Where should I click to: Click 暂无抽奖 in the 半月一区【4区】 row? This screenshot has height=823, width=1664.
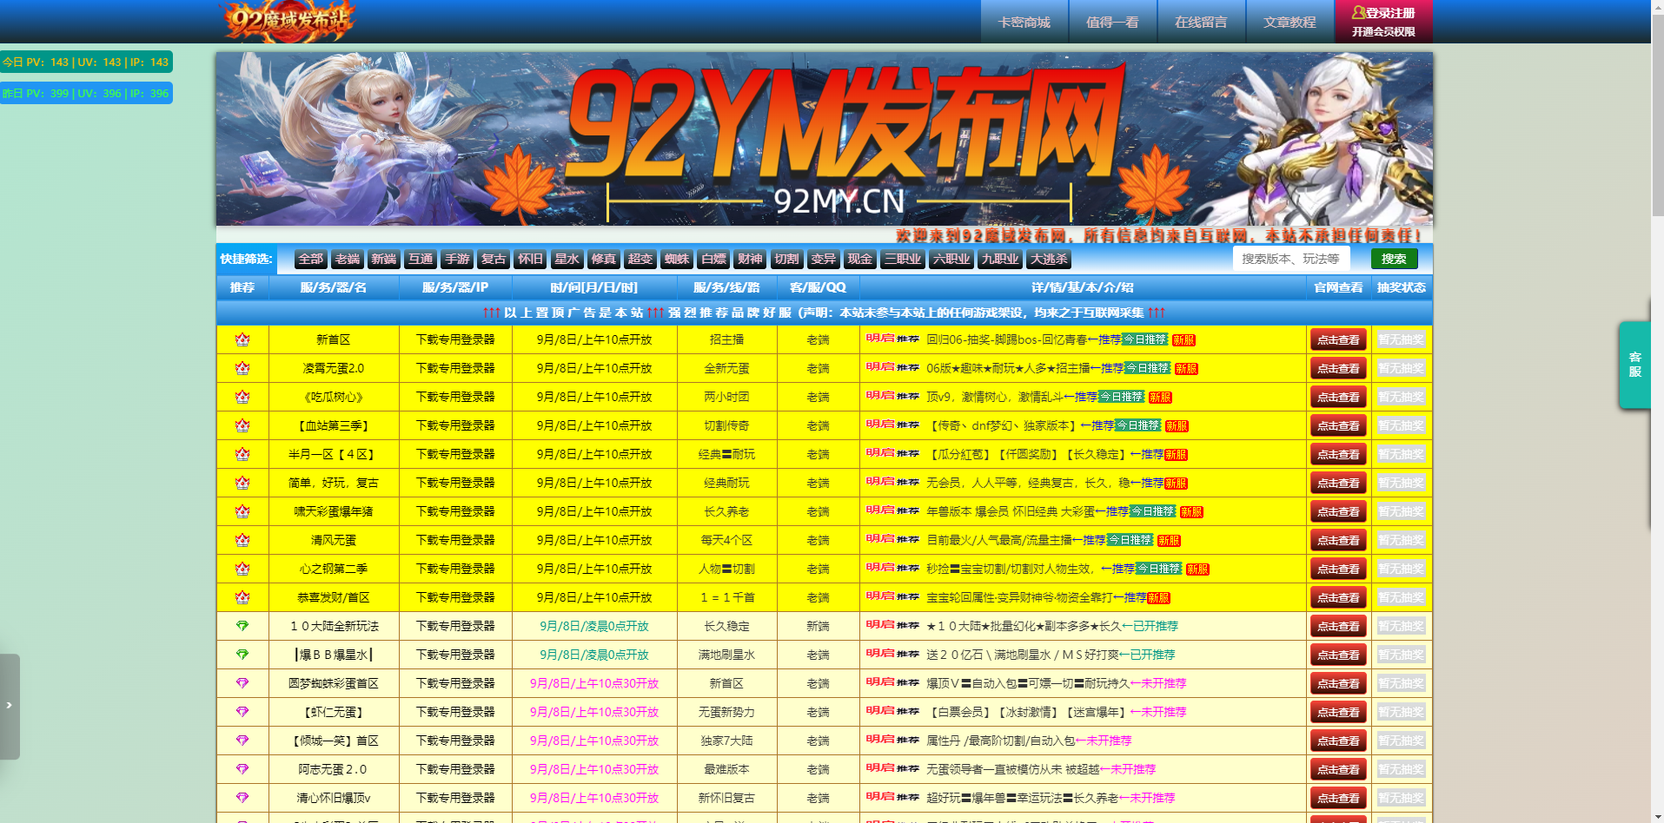(x=1401, y=454)
